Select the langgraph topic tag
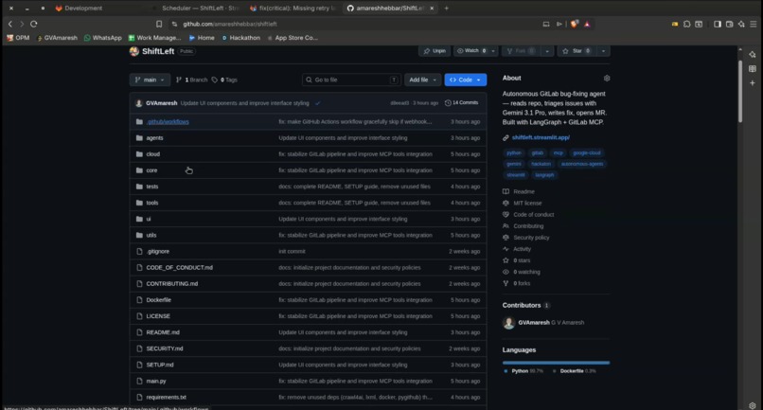The width and height of the screenshot is (763, 410). pos(544,175)
